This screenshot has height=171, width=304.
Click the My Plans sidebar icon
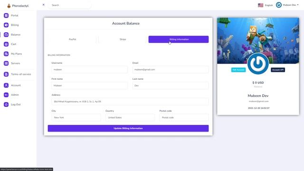(6, 54)
